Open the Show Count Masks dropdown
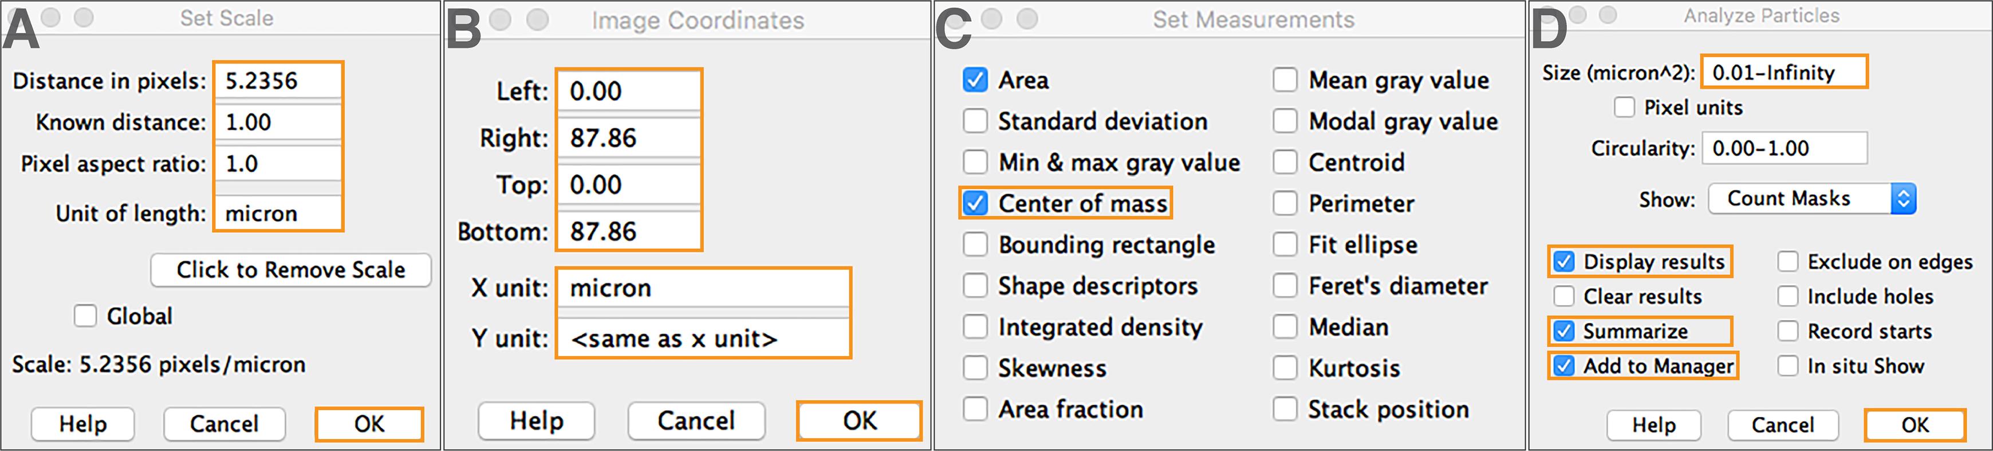Image resolution: width=1993 pixels, height=451 pixels. coord(1811,199)
